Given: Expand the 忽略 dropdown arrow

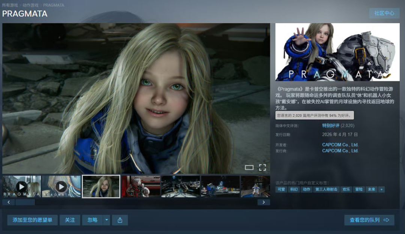Looking at the screenshot, I should [106, 220].
